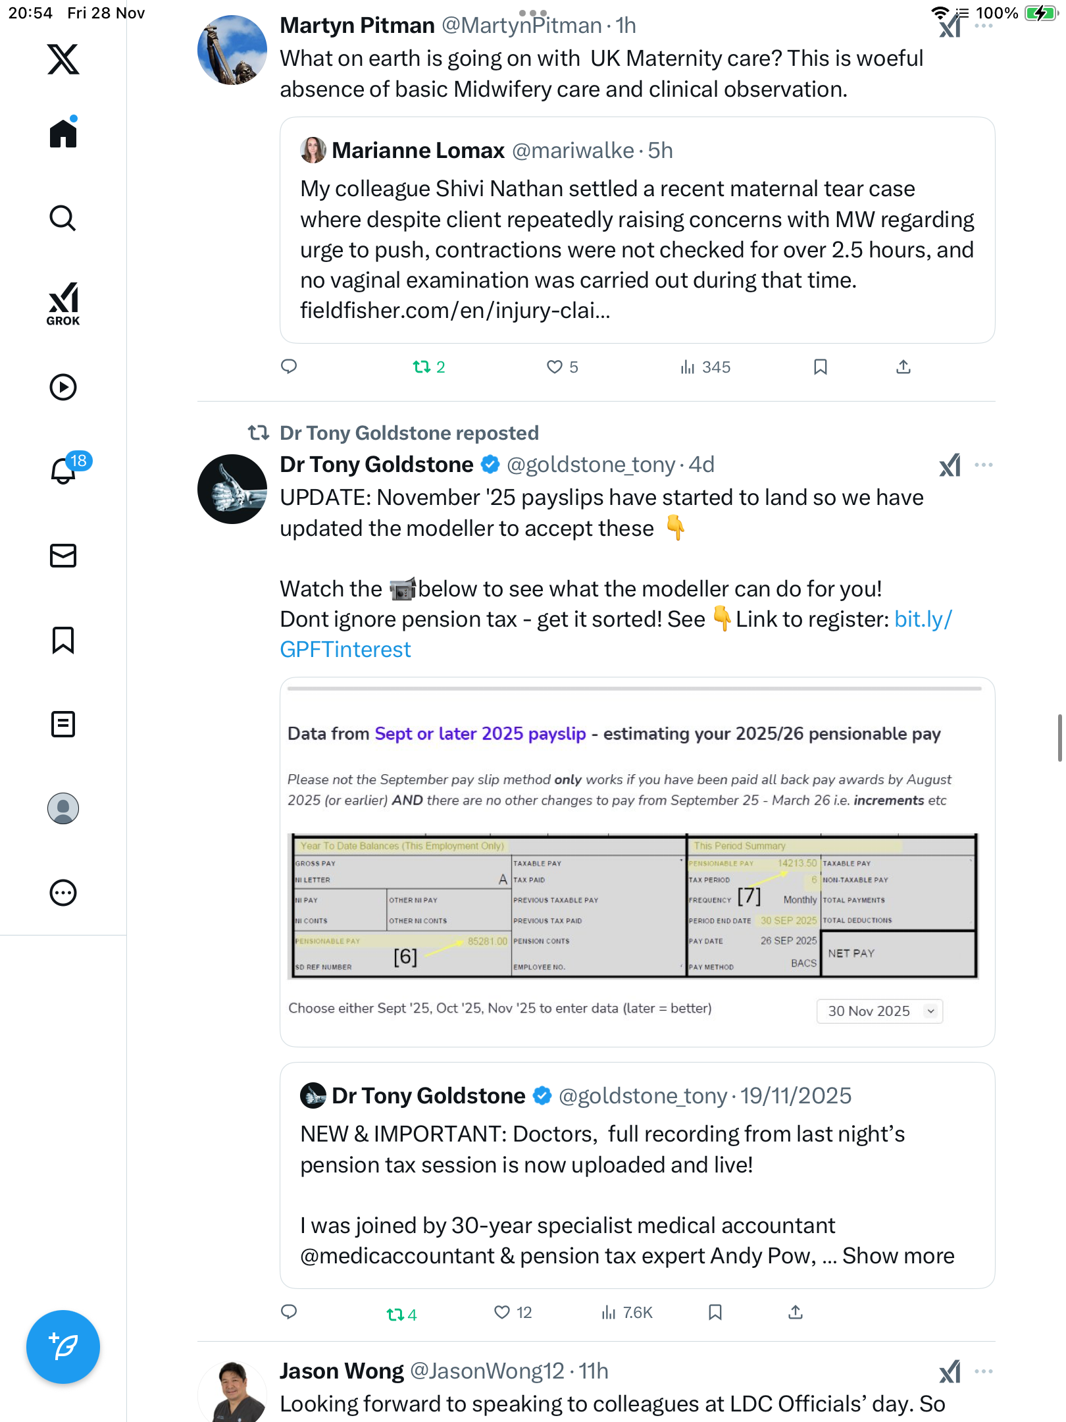Open the 30 Nov 2025 date dropdown
1066x1422 pixels.
(879, 1011)
